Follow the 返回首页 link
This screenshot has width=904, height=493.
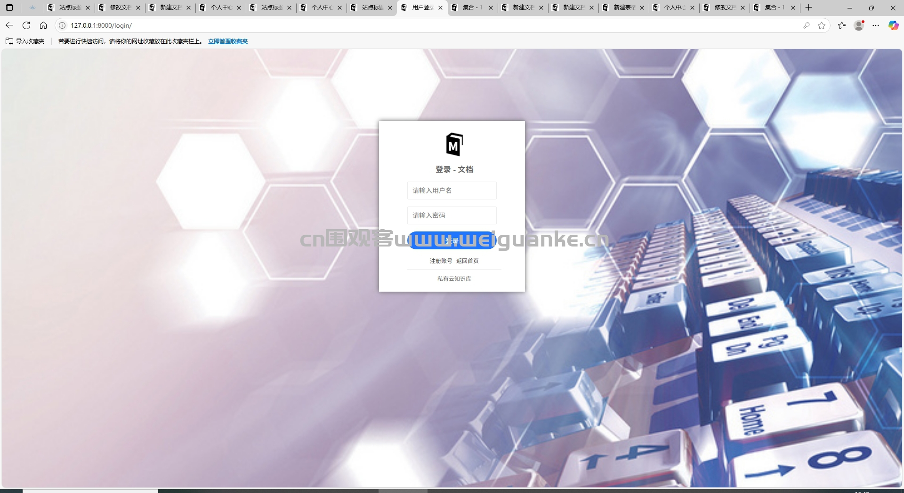[x=467, y=261]
